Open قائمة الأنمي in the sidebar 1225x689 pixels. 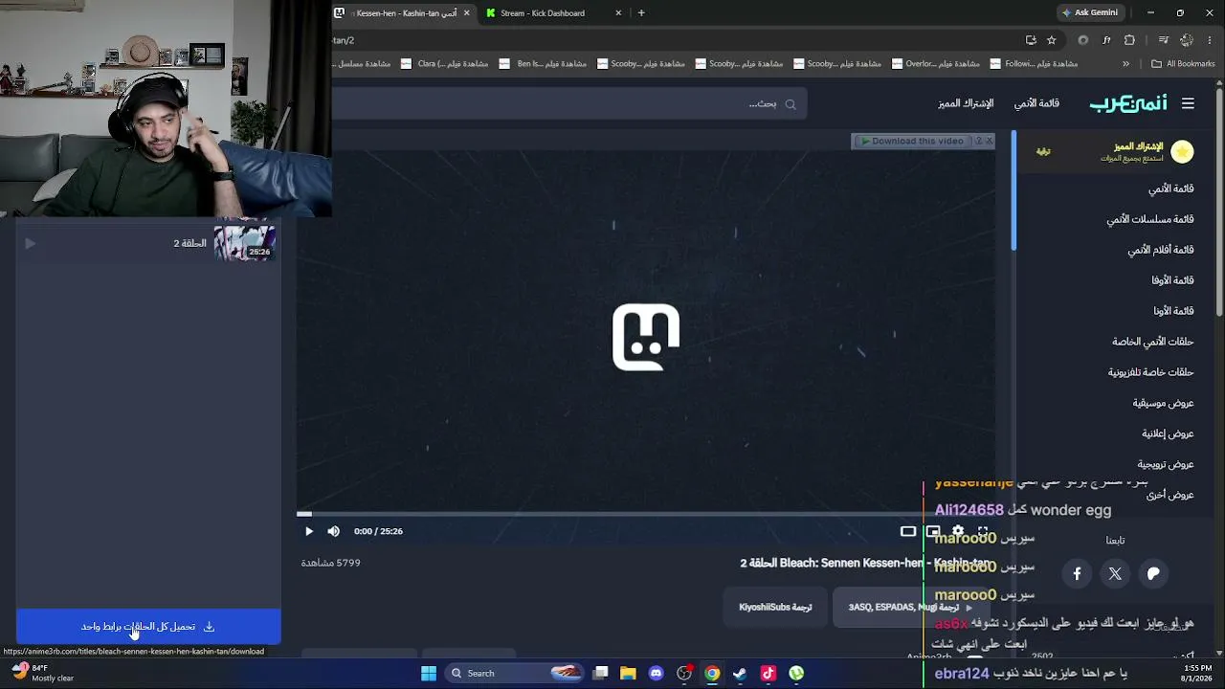(1170, 189)
